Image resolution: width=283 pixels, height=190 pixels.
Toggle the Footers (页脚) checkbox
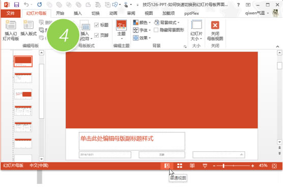pyautogui.click(x=97, y=35)
